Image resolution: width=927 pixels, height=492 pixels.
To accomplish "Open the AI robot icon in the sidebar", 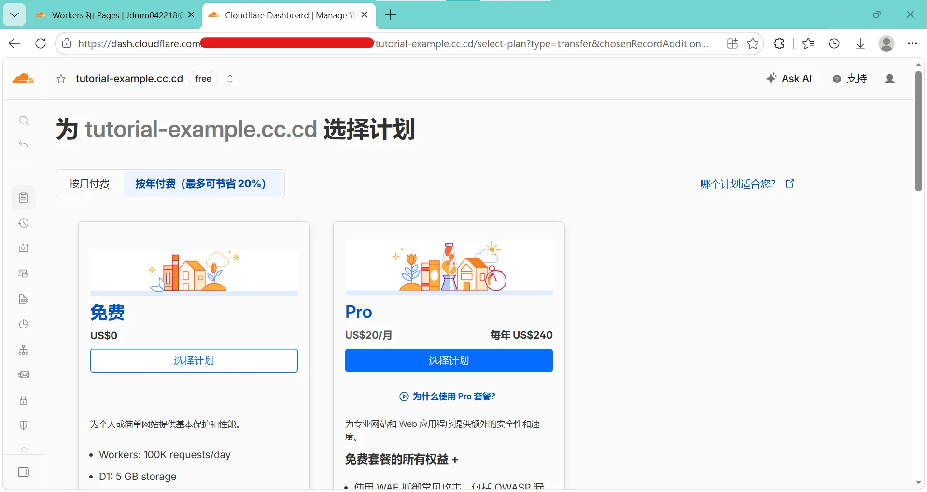I will 24,248.
